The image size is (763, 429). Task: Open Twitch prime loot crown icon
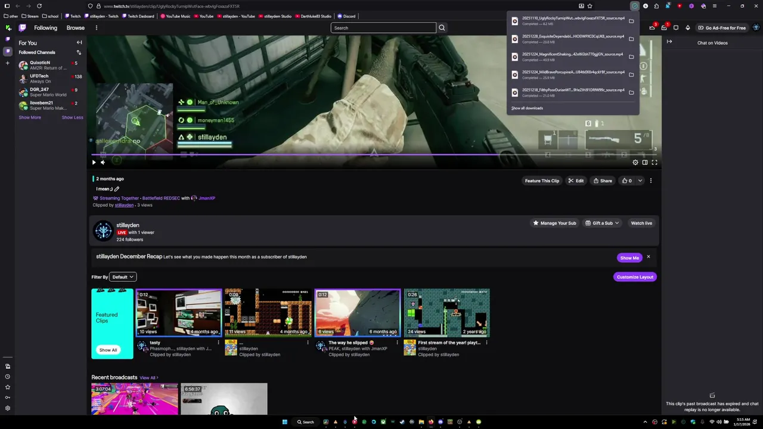point(652,28)
